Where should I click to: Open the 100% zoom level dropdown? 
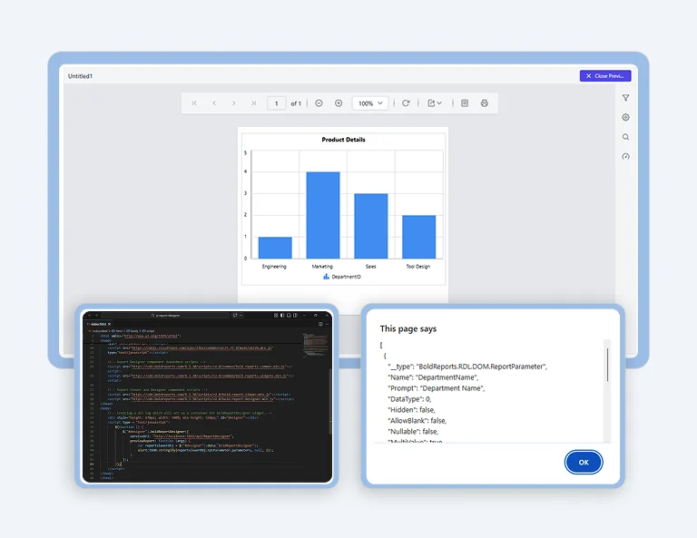point(370,103)
